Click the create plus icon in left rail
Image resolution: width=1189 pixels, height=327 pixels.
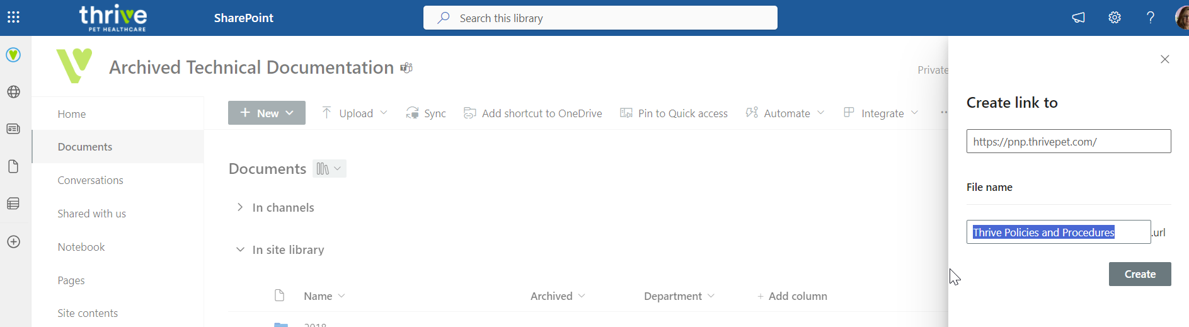click(13, 242)
